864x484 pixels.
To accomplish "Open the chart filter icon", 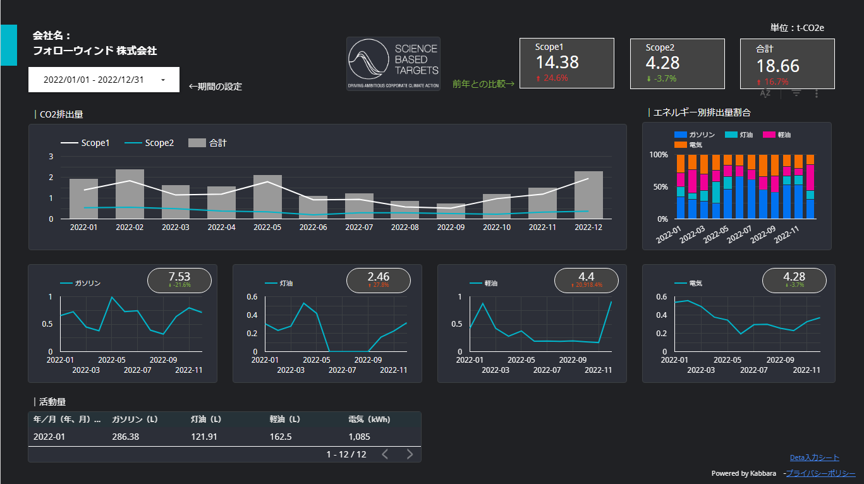I will click(x=796, y=94).
